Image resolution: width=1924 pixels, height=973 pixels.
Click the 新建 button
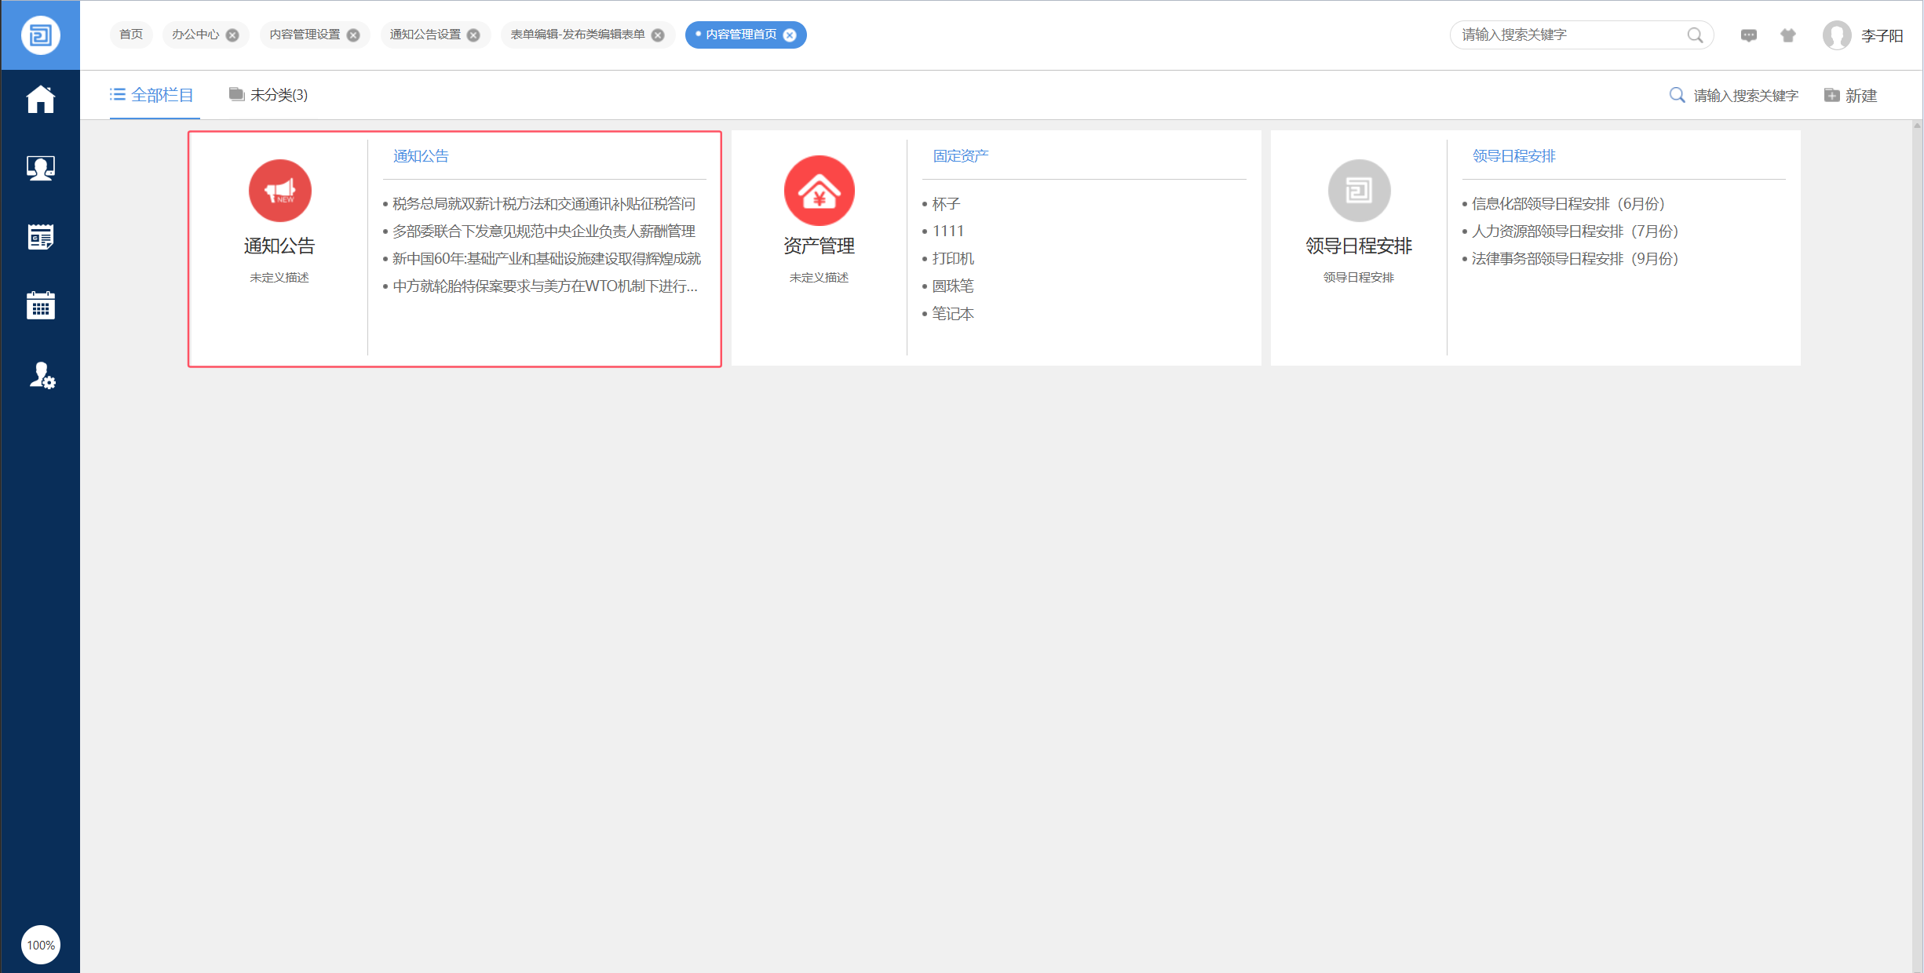[1850, 96]
